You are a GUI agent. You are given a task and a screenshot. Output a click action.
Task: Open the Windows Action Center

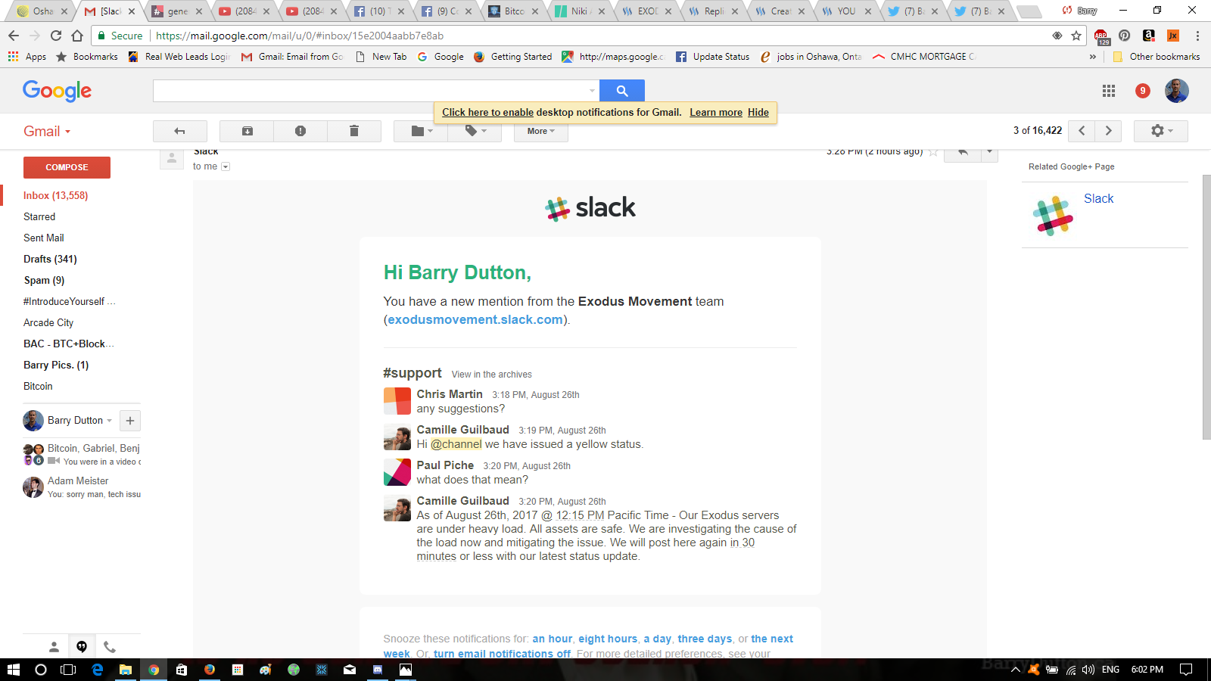click(1186, 670)
